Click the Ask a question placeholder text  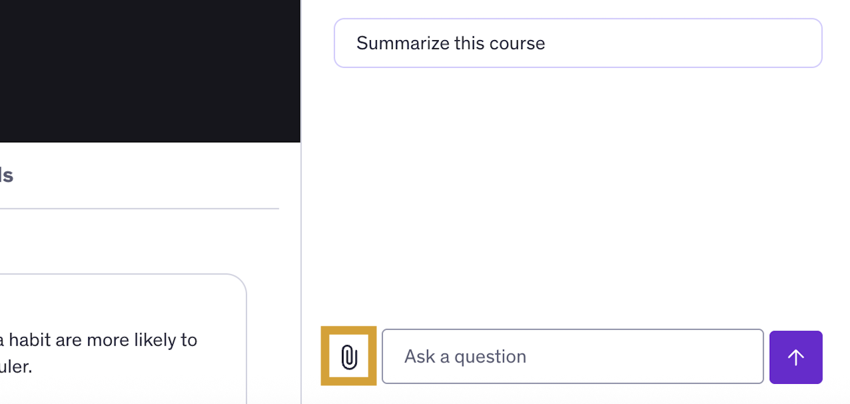[x=464, y=356]
